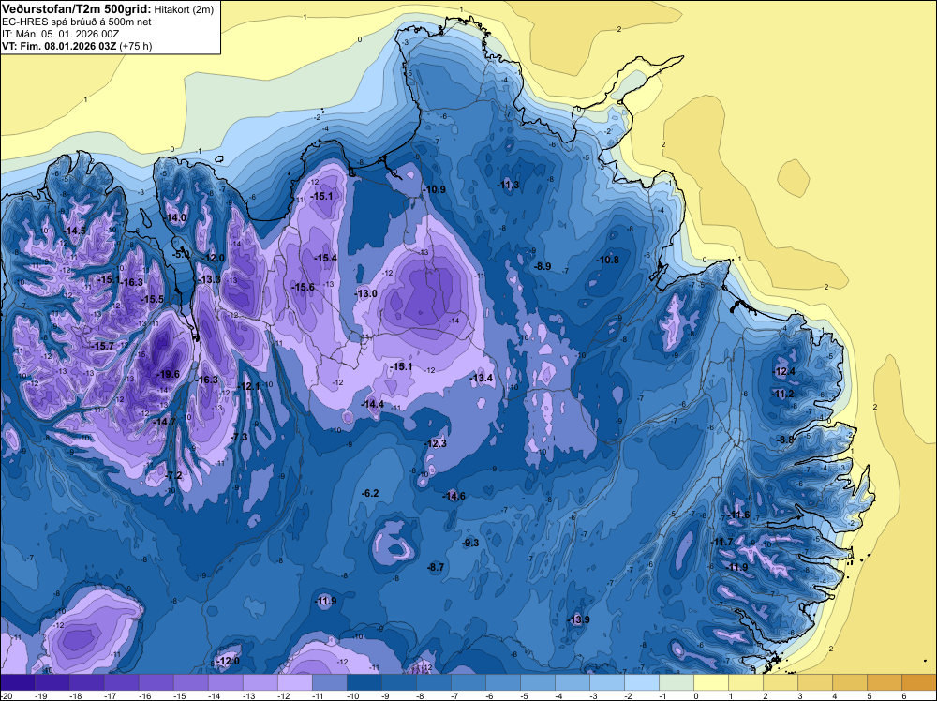Click the legend value '6'
The width and height of the screenshot is (937, 701).
click(x=903, y=695)
